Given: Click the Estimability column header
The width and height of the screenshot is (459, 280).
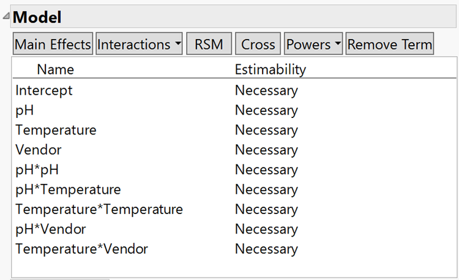Looking at the screenshot, I should click(x=270, y=70).
